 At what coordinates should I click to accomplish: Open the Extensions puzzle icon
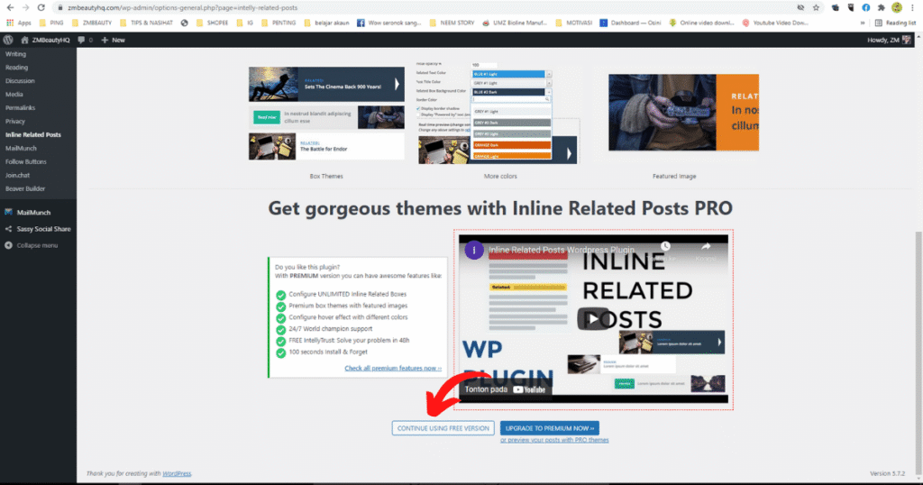click(882, 7)
